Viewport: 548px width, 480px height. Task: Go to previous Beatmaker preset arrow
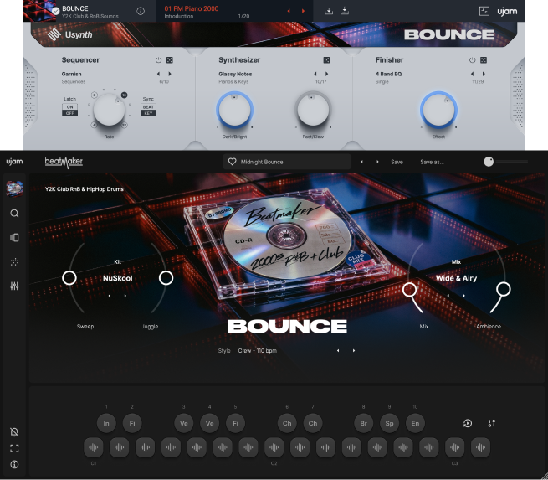[361, 162]
